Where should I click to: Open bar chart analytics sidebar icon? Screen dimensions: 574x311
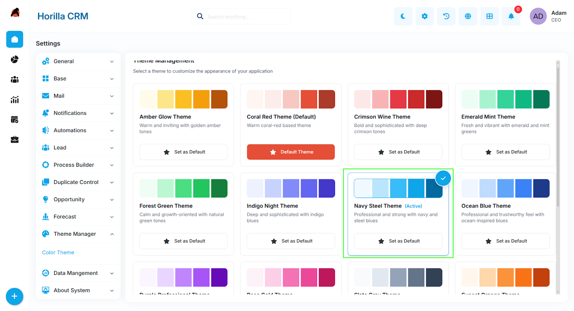(x=15, y=99)
